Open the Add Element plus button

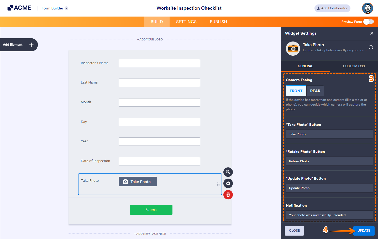click(x=31, y=45)
